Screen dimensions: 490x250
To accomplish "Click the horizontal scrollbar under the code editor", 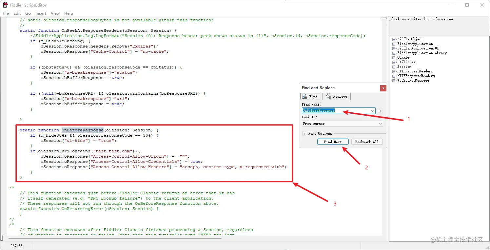I will pos(115,238).
